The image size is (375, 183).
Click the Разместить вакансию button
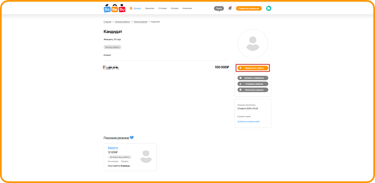tap(249, 8)
